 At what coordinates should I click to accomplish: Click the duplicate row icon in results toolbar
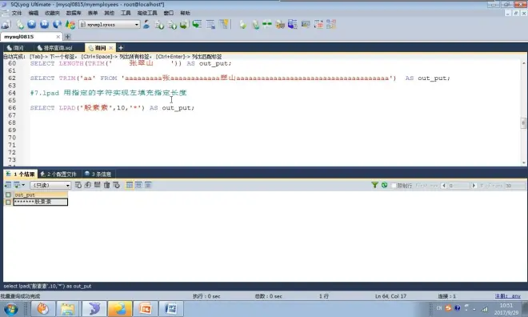(x=88, y=185)
